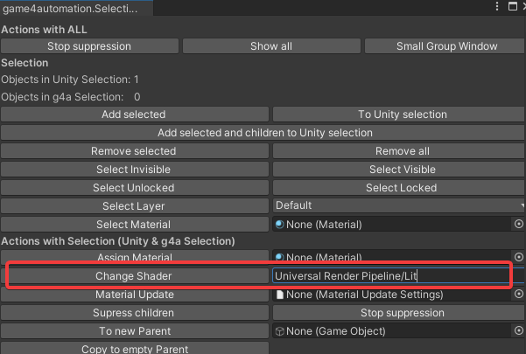Image resolution: width=526 pixels, height=354 pixels.
Task: Click in the Universal Render Pipeline/Lit shader field
Action: 389,276
